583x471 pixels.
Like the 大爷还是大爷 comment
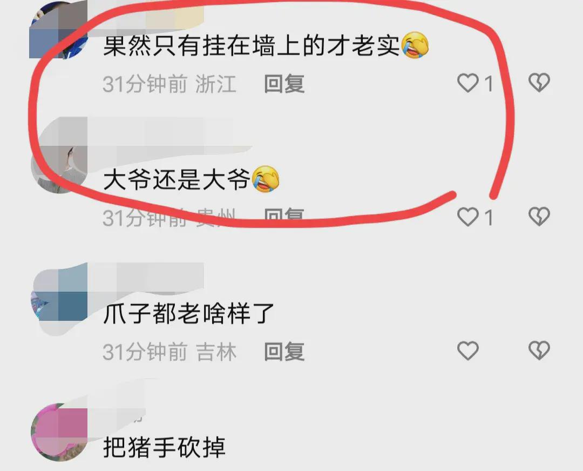pos(467,217)
